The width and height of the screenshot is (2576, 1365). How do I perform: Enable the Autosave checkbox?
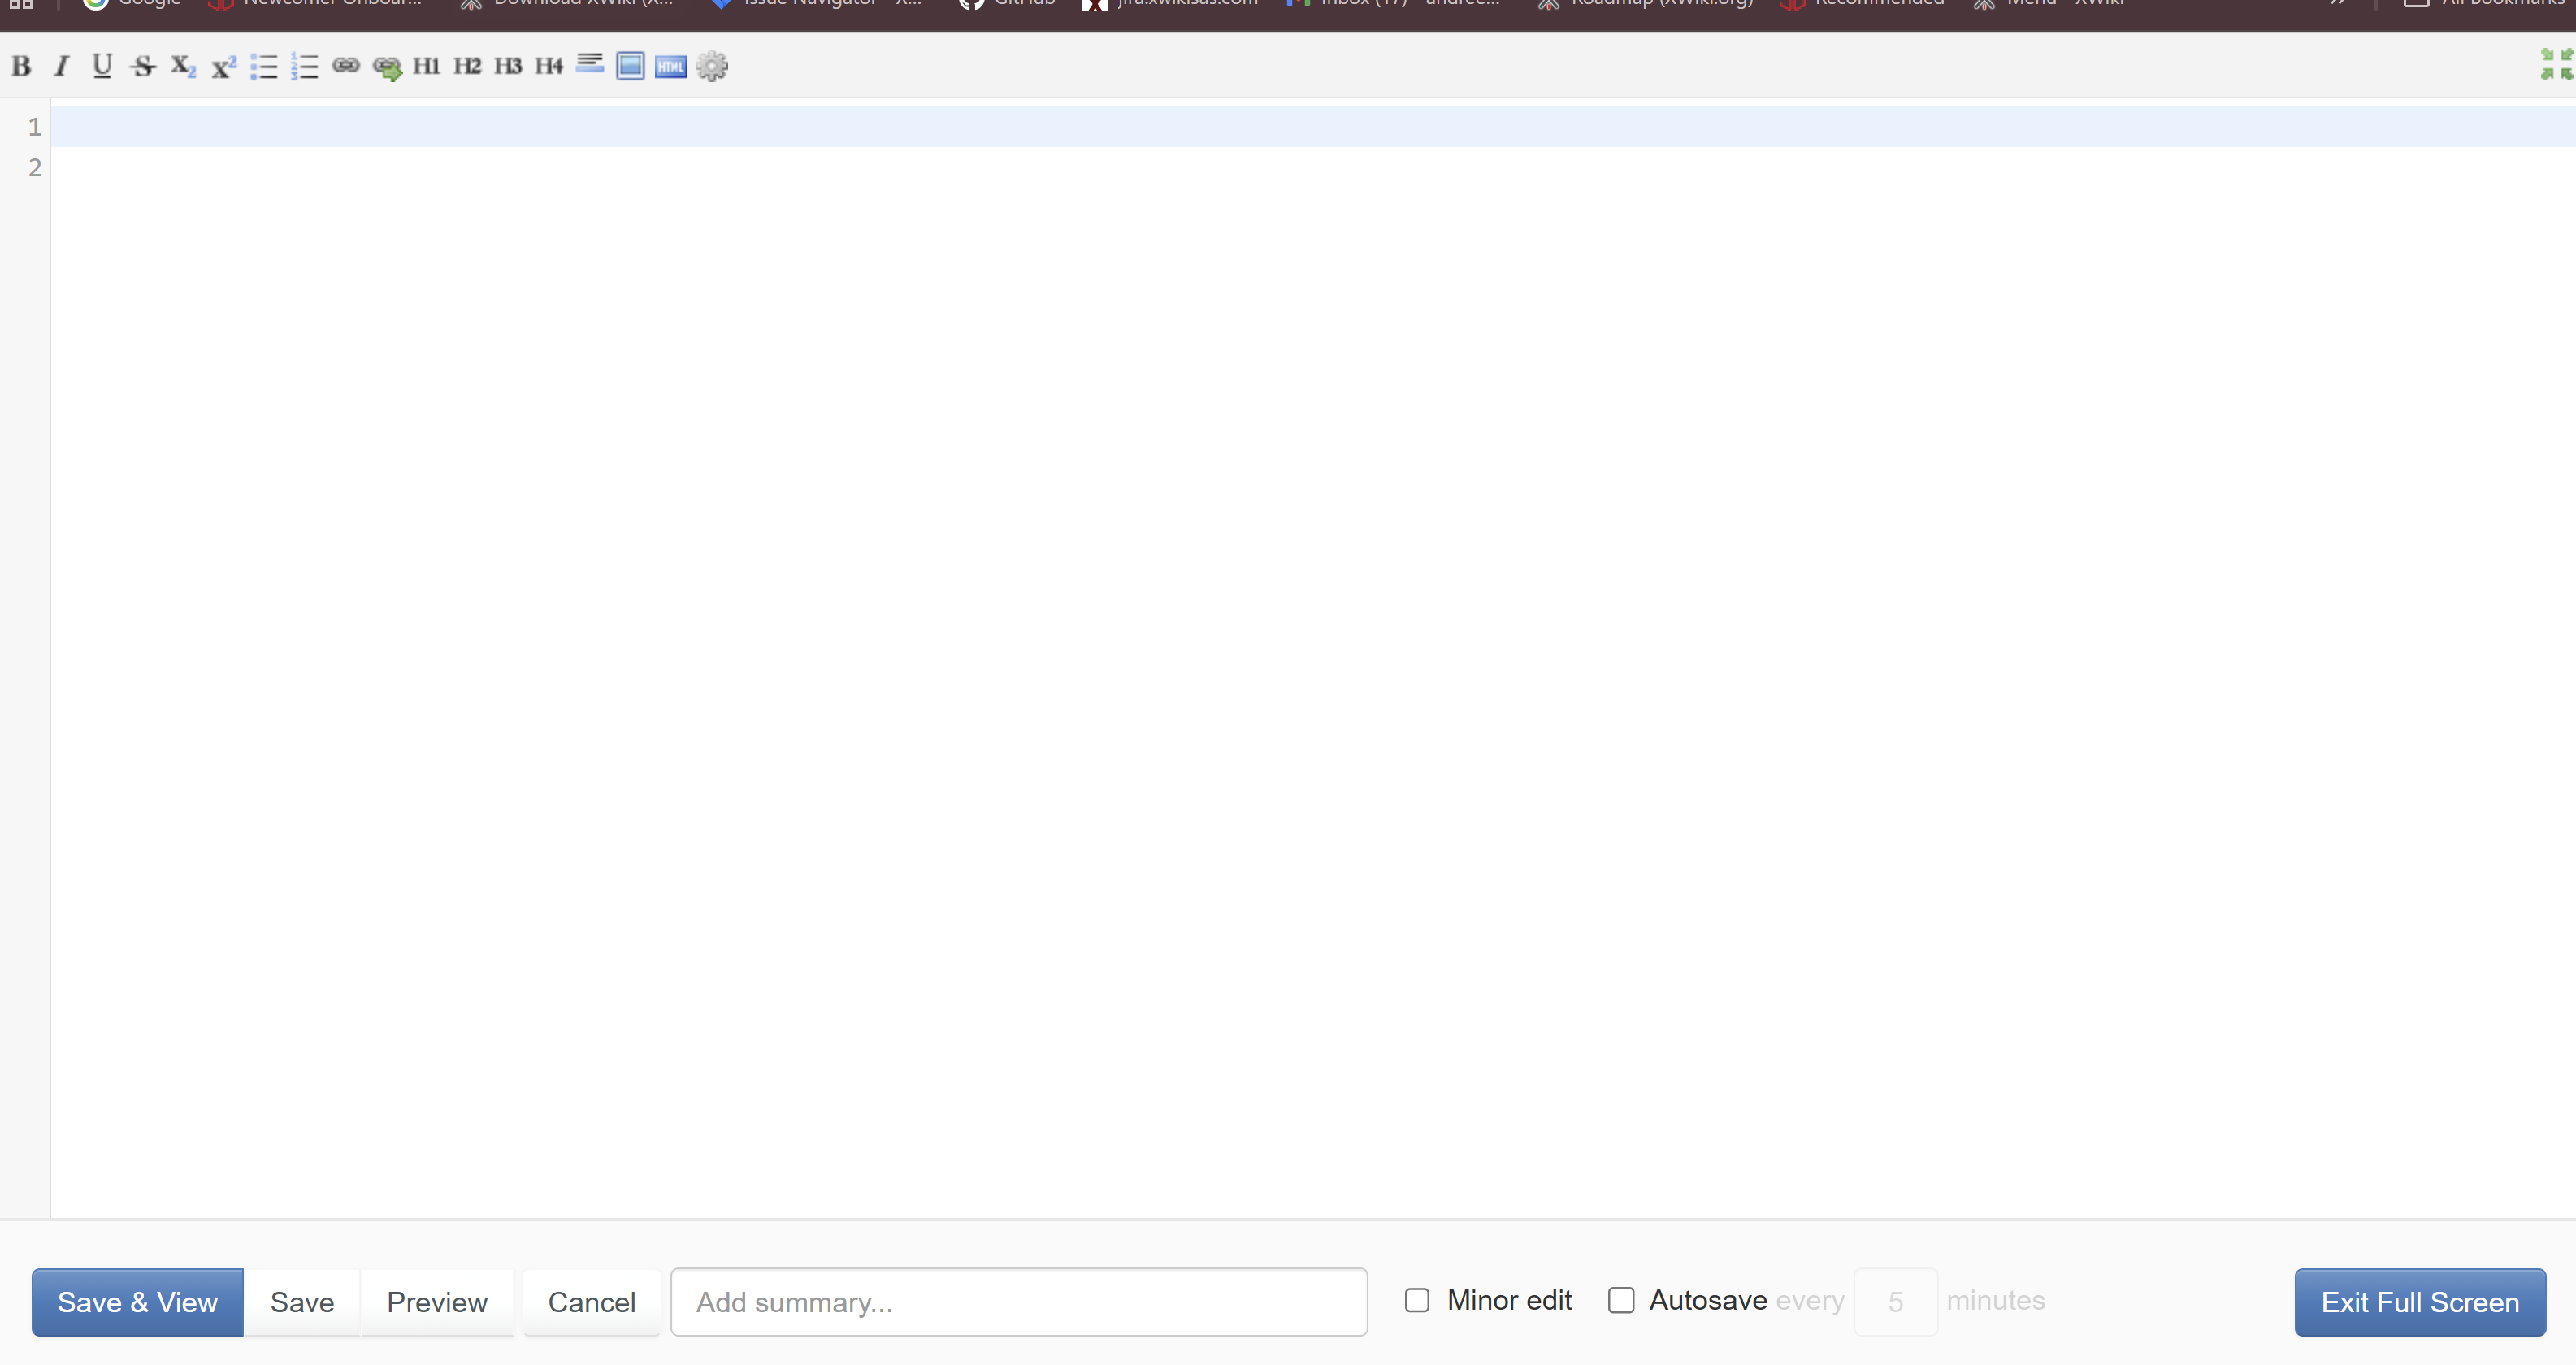[1621, 1300]
